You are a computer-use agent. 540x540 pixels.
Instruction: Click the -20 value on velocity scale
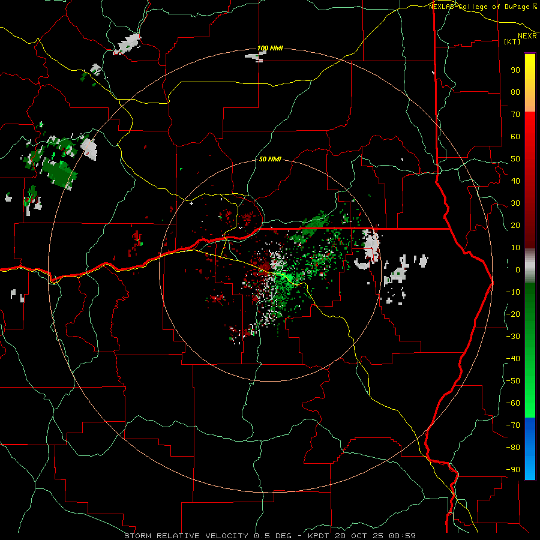point(513,314)
